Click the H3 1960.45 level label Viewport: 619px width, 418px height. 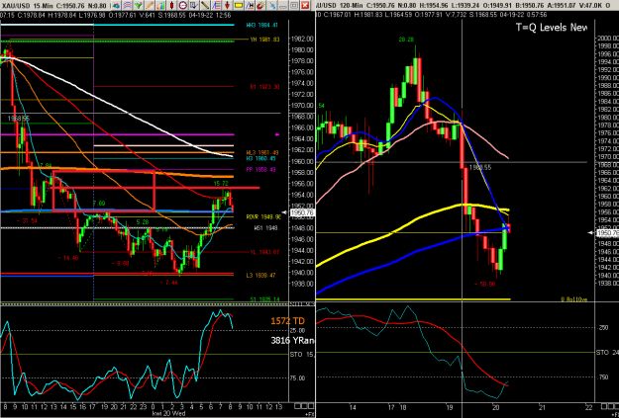click(262, 158)
